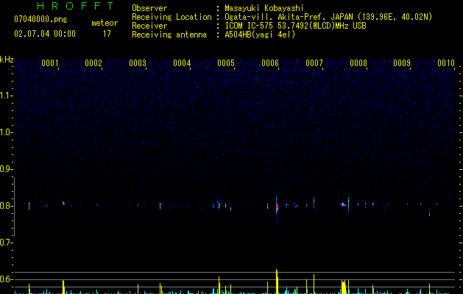Click the 1.0 kHz axis label
The width and height of the screenshot is (463, 294).
click(7, 132)
